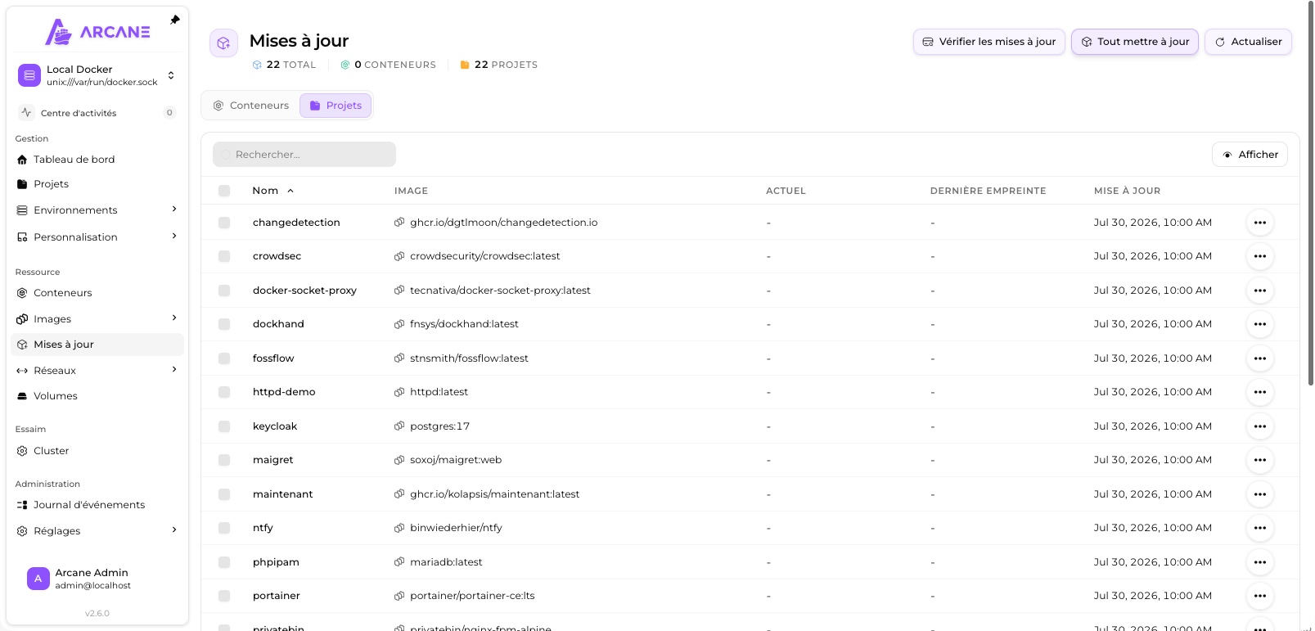Click image link icon for crowdsec row
The width and height of the screenshot is (1315, 631).
click(x=399, y=256)
